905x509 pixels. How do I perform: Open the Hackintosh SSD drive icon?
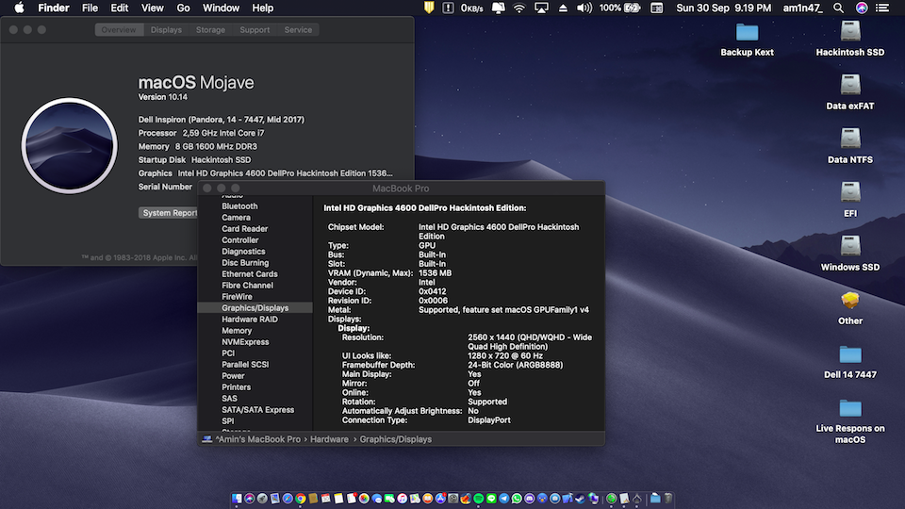(x=849, y=33)
